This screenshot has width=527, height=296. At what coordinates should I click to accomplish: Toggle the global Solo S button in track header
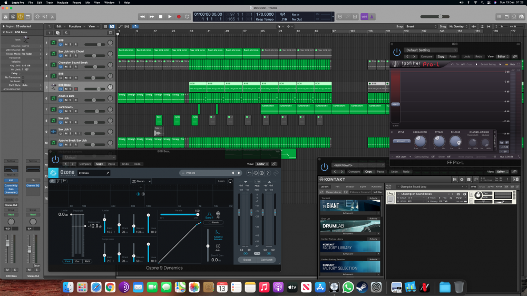[x=66, y=33]
